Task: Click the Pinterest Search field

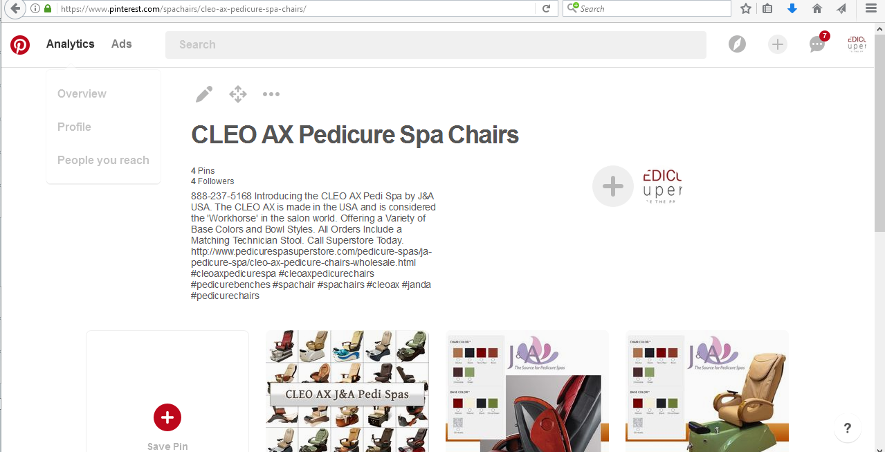Action: (x=436, y=44)
